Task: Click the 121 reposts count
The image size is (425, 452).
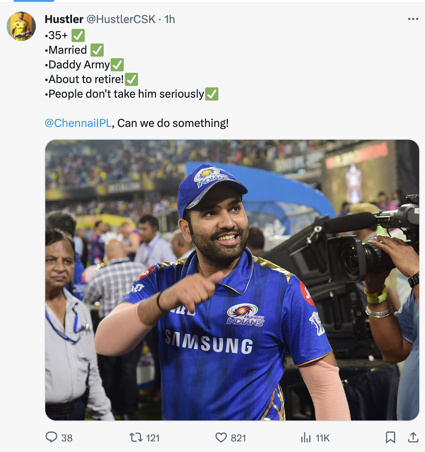Action: tap(153, 438)
